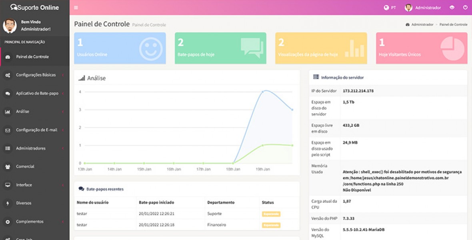Screen dimensions: 472x240
Task: Click the blue chart peak point at 4
Action: (x=262, y=92)
